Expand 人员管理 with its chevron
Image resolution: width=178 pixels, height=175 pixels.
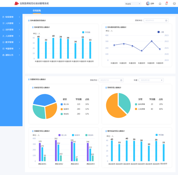click(19, 36)
